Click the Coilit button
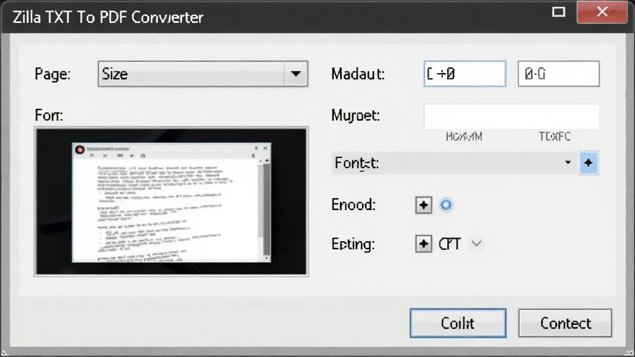Viewport: 635px width, 357px height. point(458,323)
